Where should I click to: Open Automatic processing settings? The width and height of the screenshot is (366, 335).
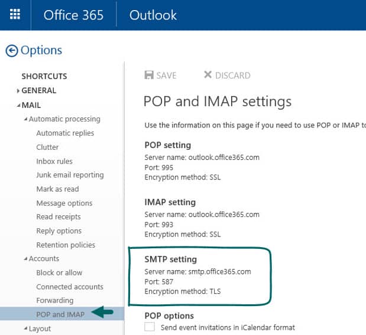[x=64, y=119]
